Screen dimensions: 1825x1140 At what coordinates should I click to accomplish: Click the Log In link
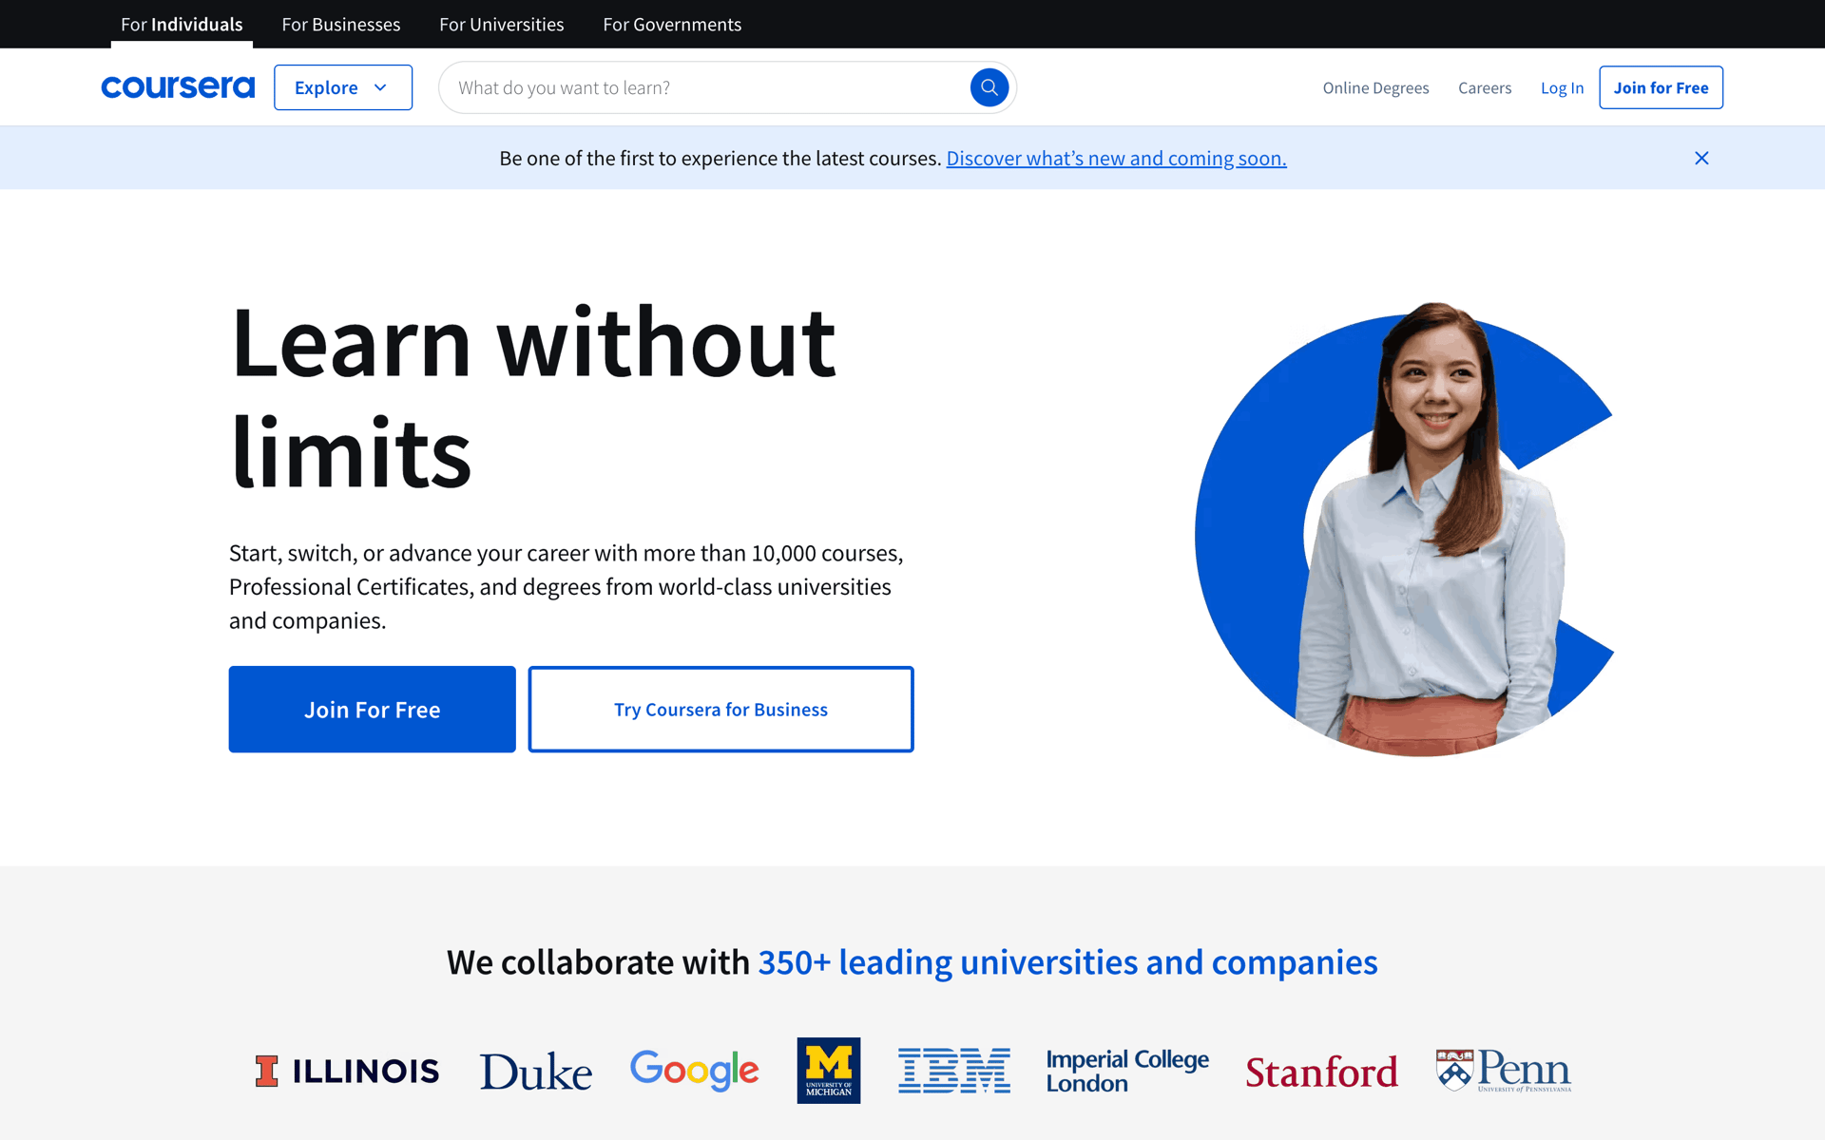1562,87
